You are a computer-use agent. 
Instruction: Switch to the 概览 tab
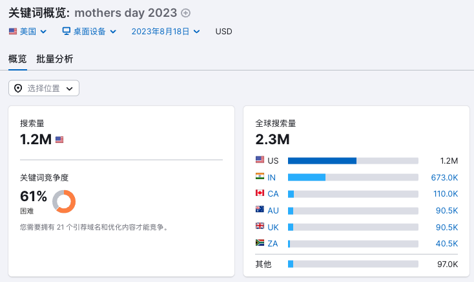click(17, 59)
